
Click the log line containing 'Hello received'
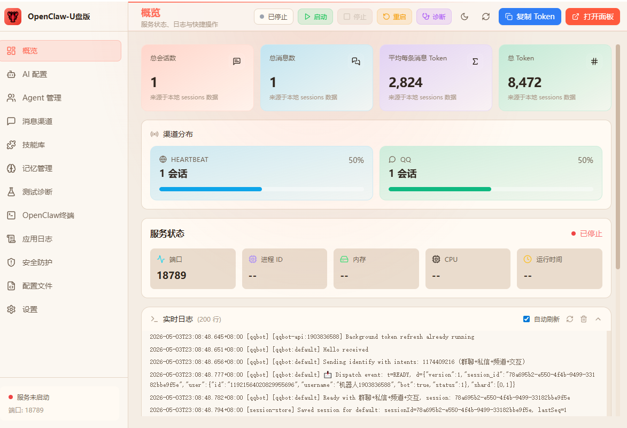click(259, 349)
